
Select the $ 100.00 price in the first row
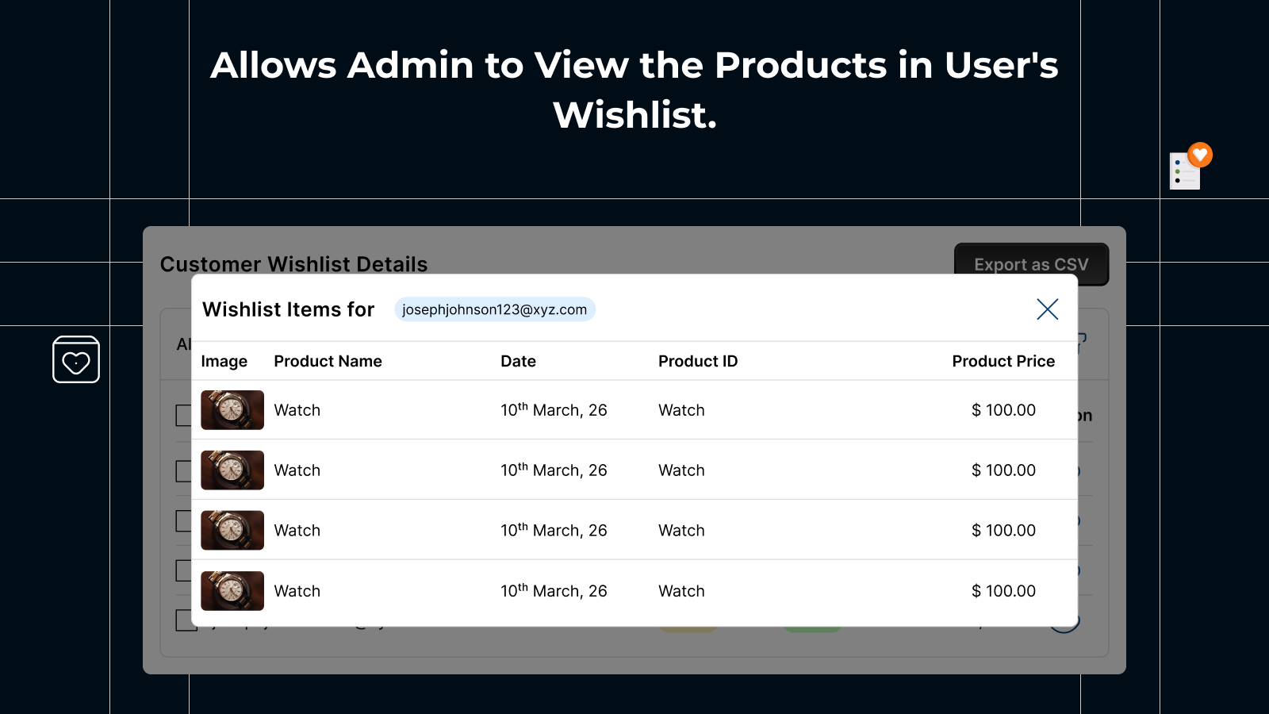click(1003, 410)
